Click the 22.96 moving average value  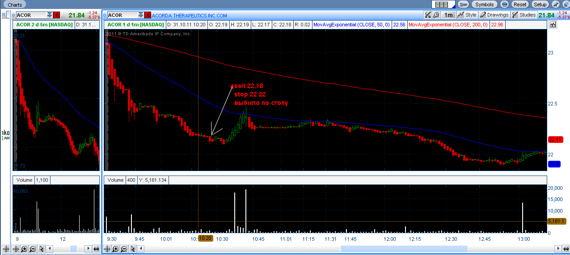[x=497, y=25]
